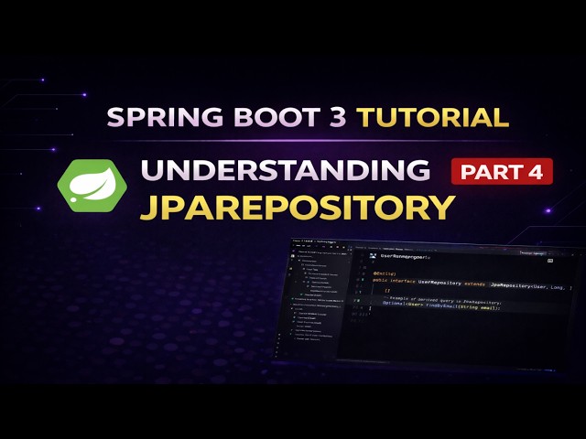Click the 'findByEmail(String email)' code line
Viewport: 586px width, 439px height.
[441, 305]
